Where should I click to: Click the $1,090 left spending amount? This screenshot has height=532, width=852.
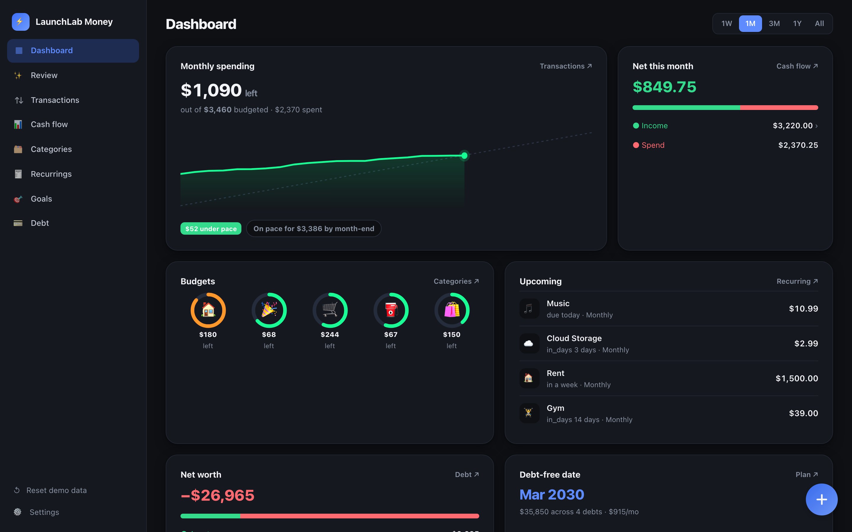tap(219, 90)
